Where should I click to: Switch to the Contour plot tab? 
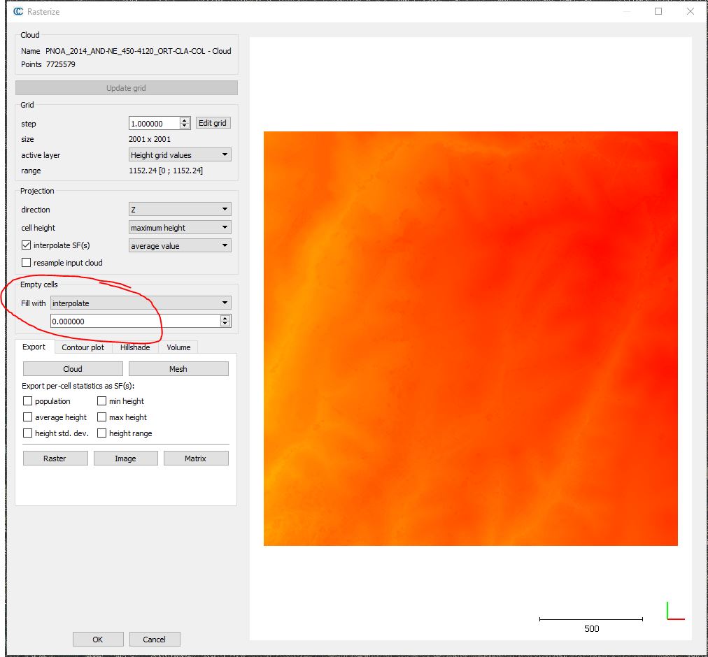83,347
